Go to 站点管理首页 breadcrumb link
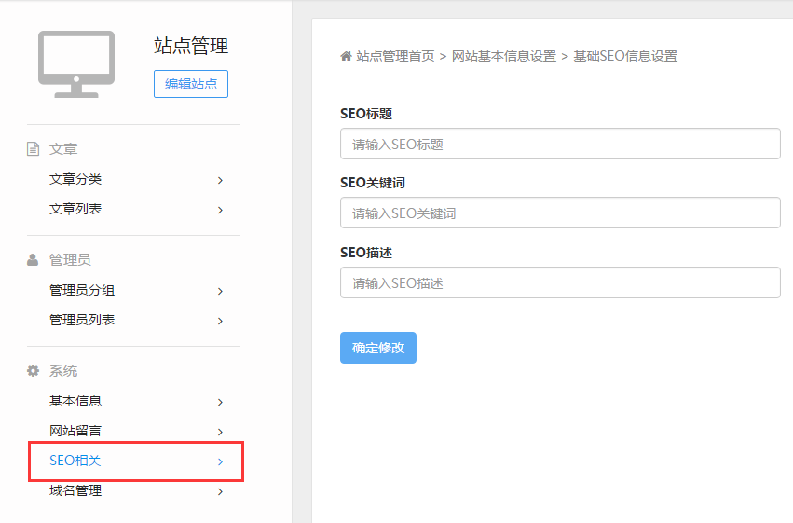The height and width of the screenshot is (523, 793). (x=395, y=56)
